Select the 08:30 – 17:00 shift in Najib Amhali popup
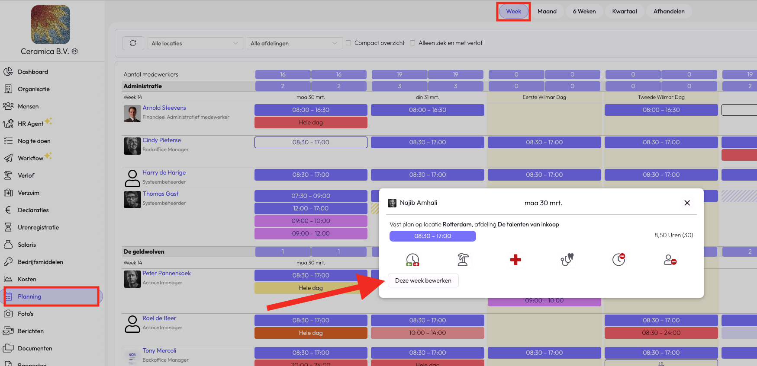757x366 pixels. 433,236
